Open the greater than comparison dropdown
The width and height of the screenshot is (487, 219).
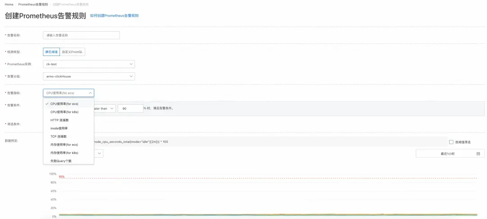105,108
